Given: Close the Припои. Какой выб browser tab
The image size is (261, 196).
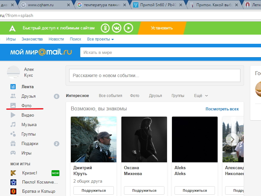Looking at the screenshot, I should click(x=236, y=5).
